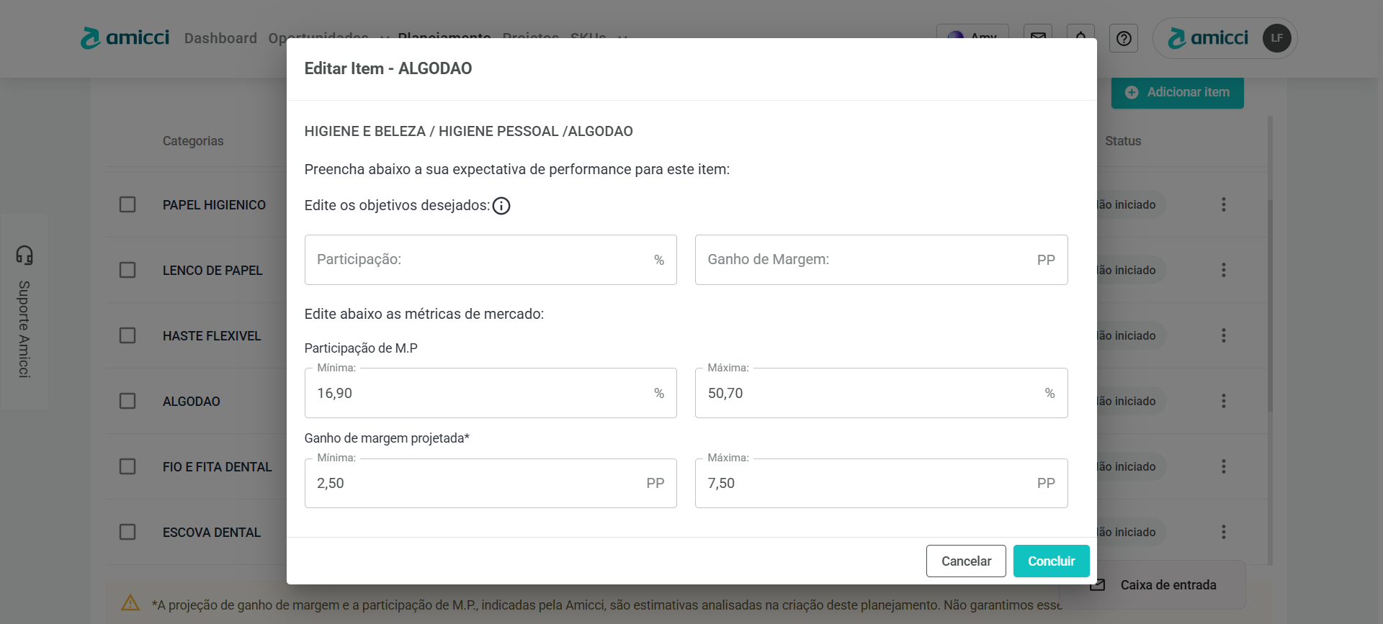This screenshot has height=624, width=1383.
Task: Edit the Ganho de margem Mínima field
Action: (x=479, y=483)
